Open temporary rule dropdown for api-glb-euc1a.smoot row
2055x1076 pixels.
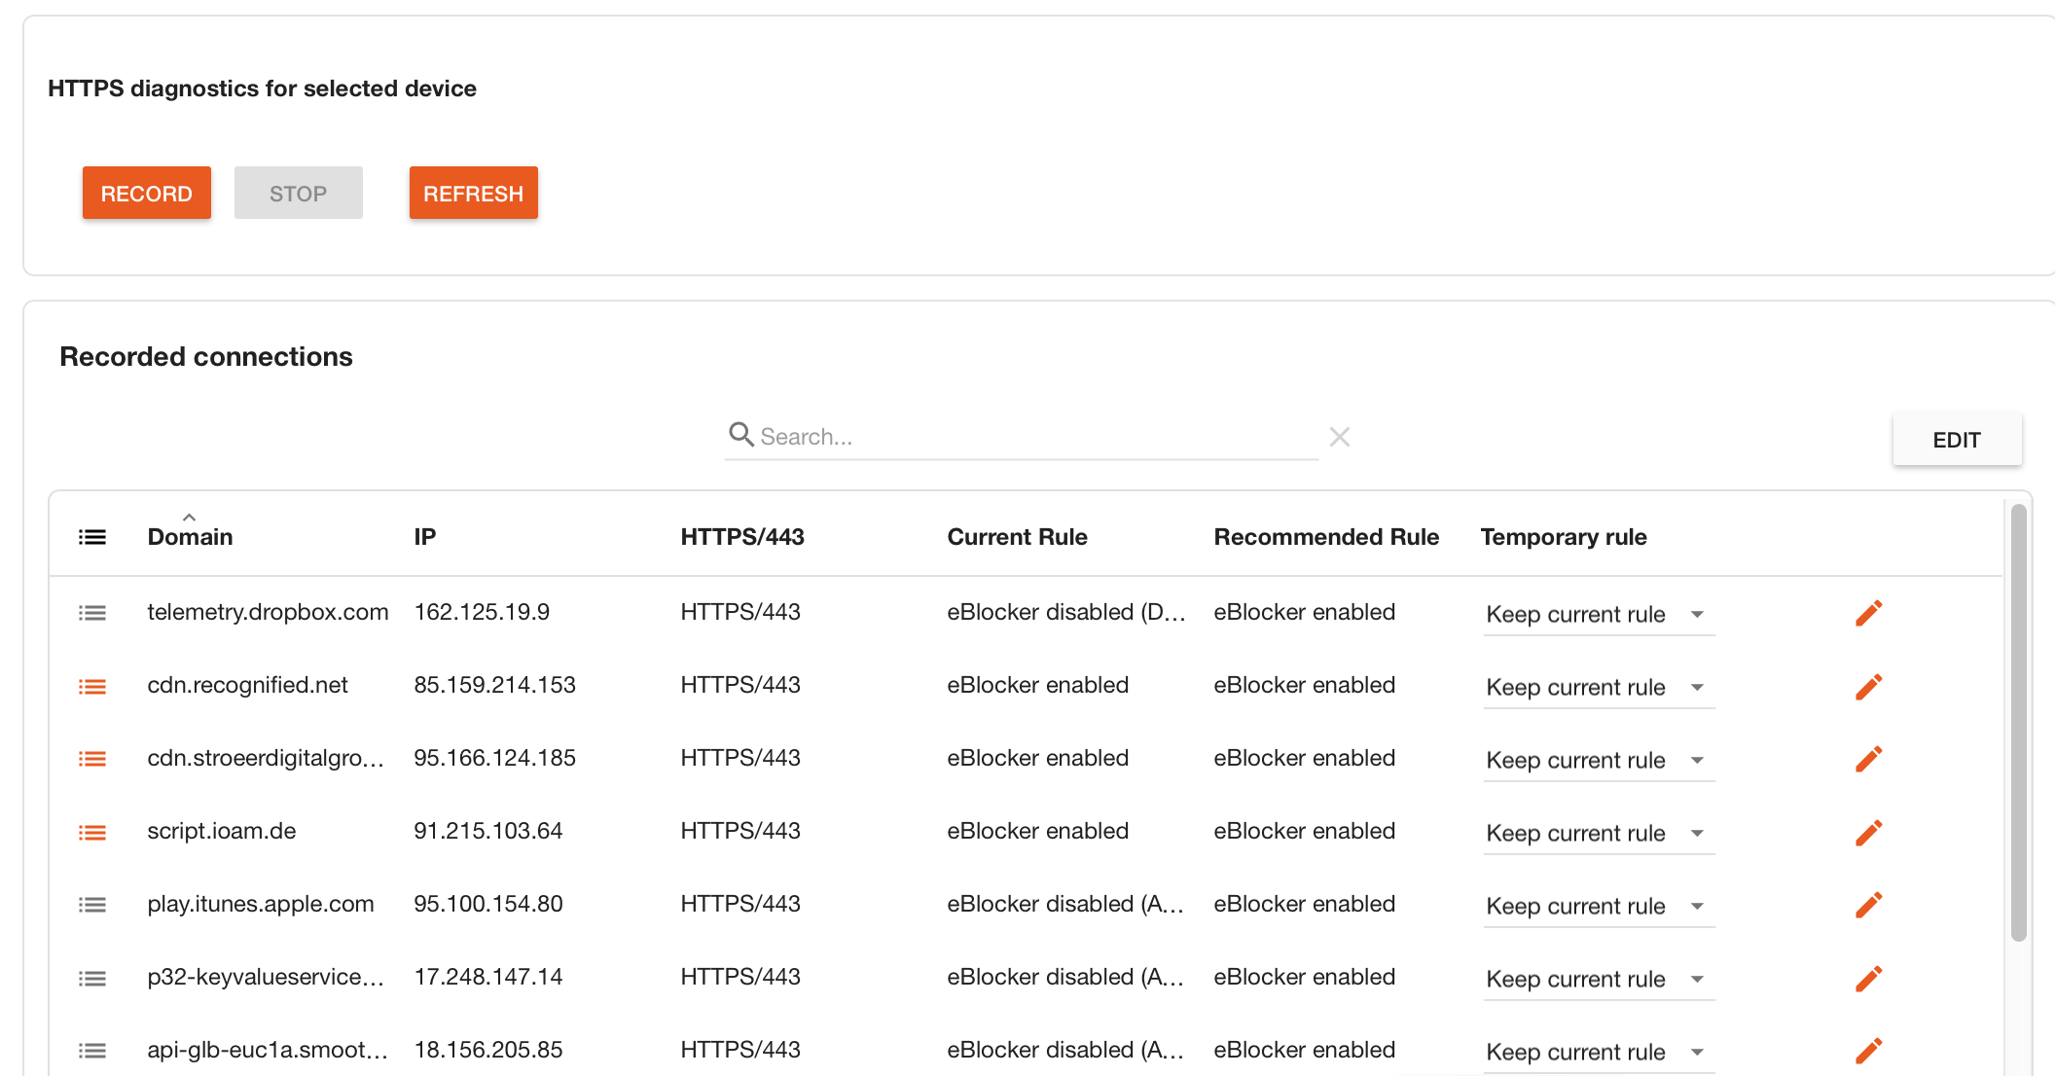point(1599,1053)
